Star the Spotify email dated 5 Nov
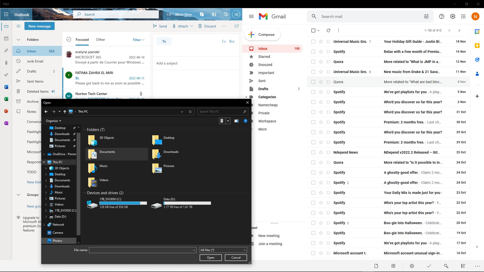 pos(321,92)
